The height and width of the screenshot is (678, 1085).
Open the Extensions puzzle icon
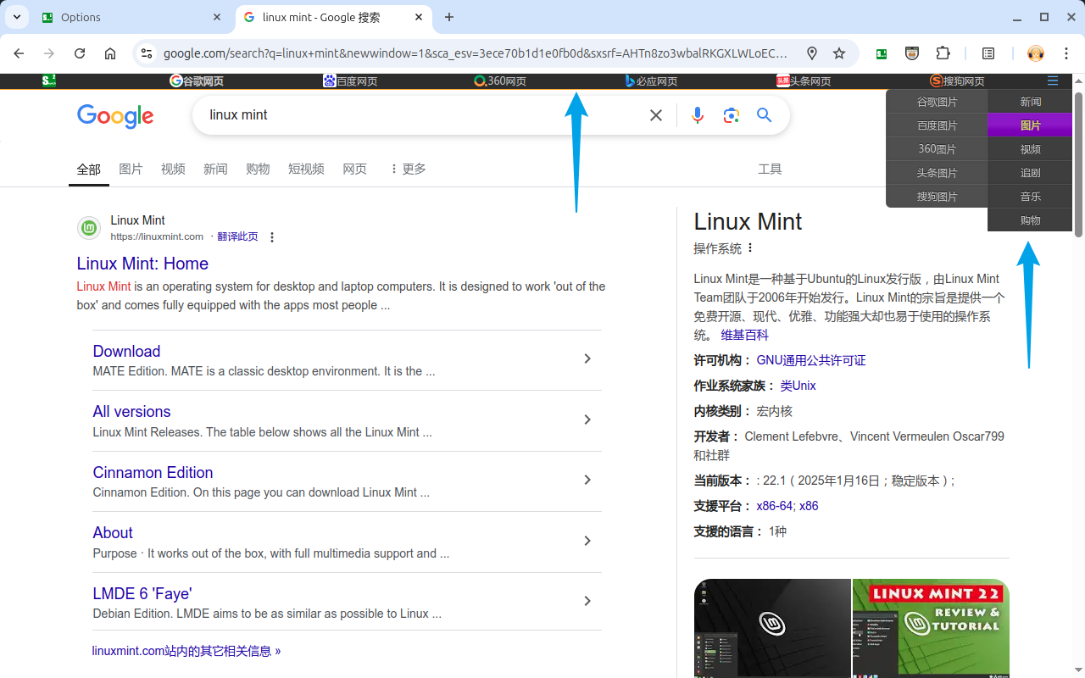[x=943, y=53]
